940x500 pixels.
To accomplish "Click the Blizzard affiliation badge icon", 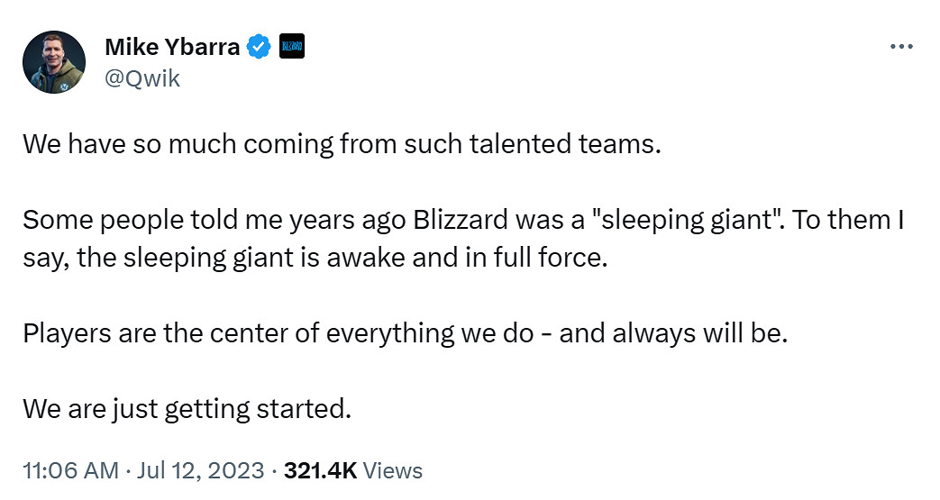I will point(292,47).
